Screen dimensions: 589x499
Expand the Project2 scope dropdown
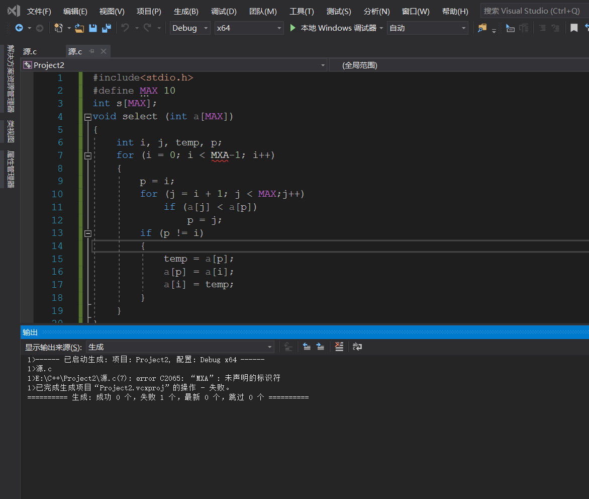[174, 65]
